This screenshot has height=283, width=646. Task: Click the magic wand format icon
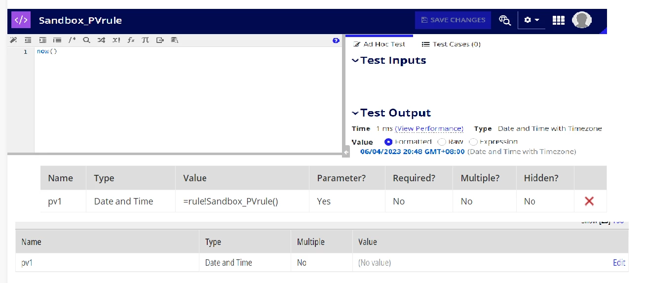click(13, 40)
